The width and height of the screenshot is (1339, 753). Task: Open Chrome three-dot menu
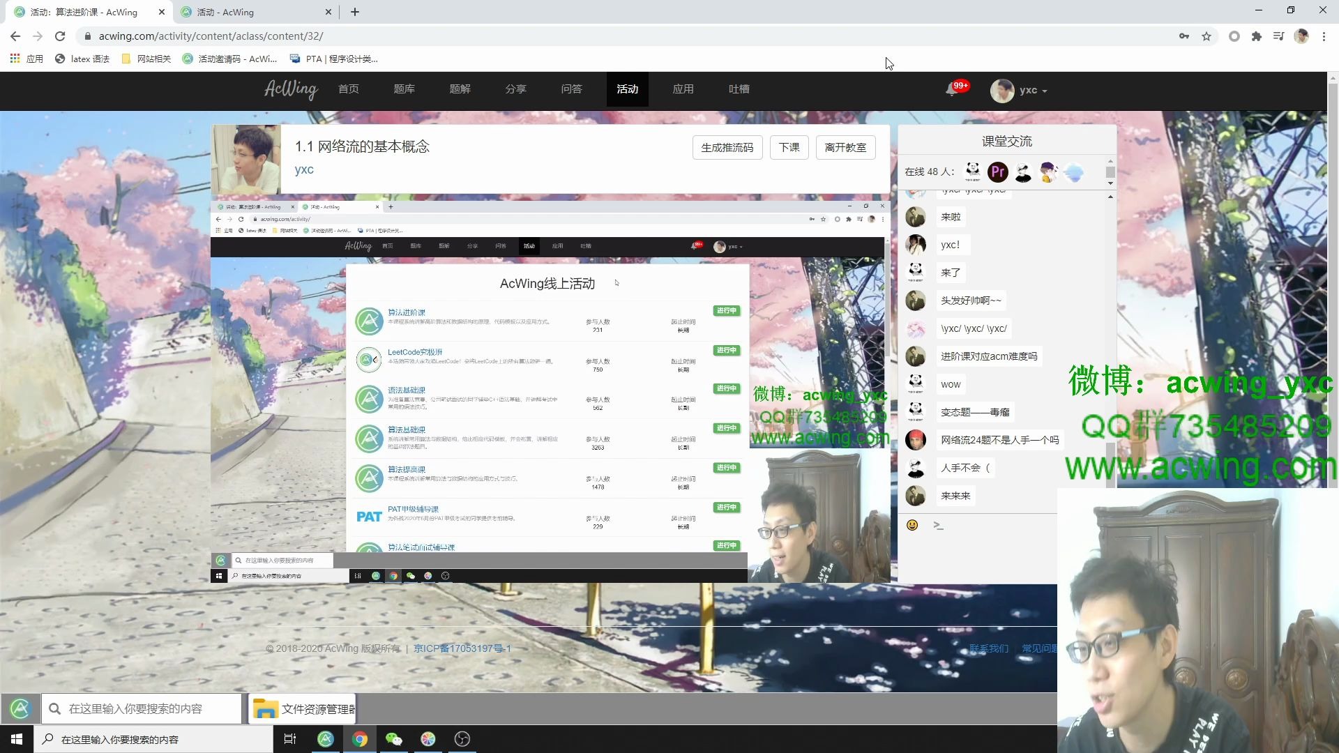[x=1324, y=36]
